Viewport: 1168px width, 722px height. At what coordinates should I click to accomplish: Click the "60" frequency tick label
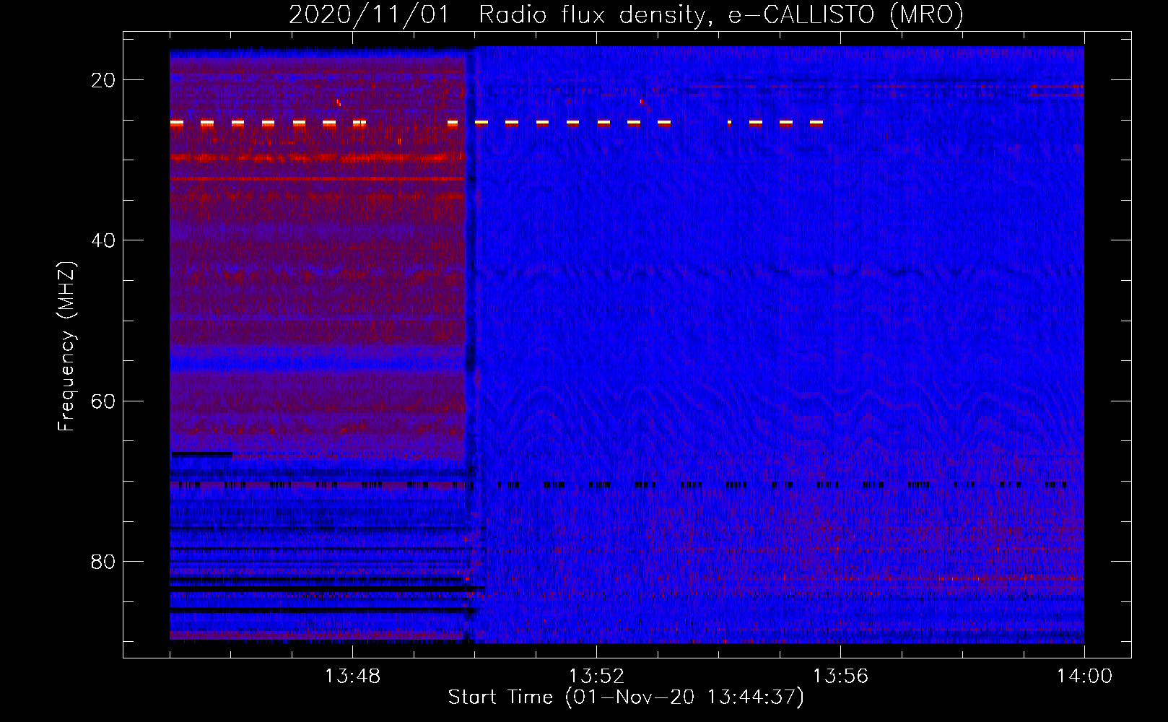point(104,401)
